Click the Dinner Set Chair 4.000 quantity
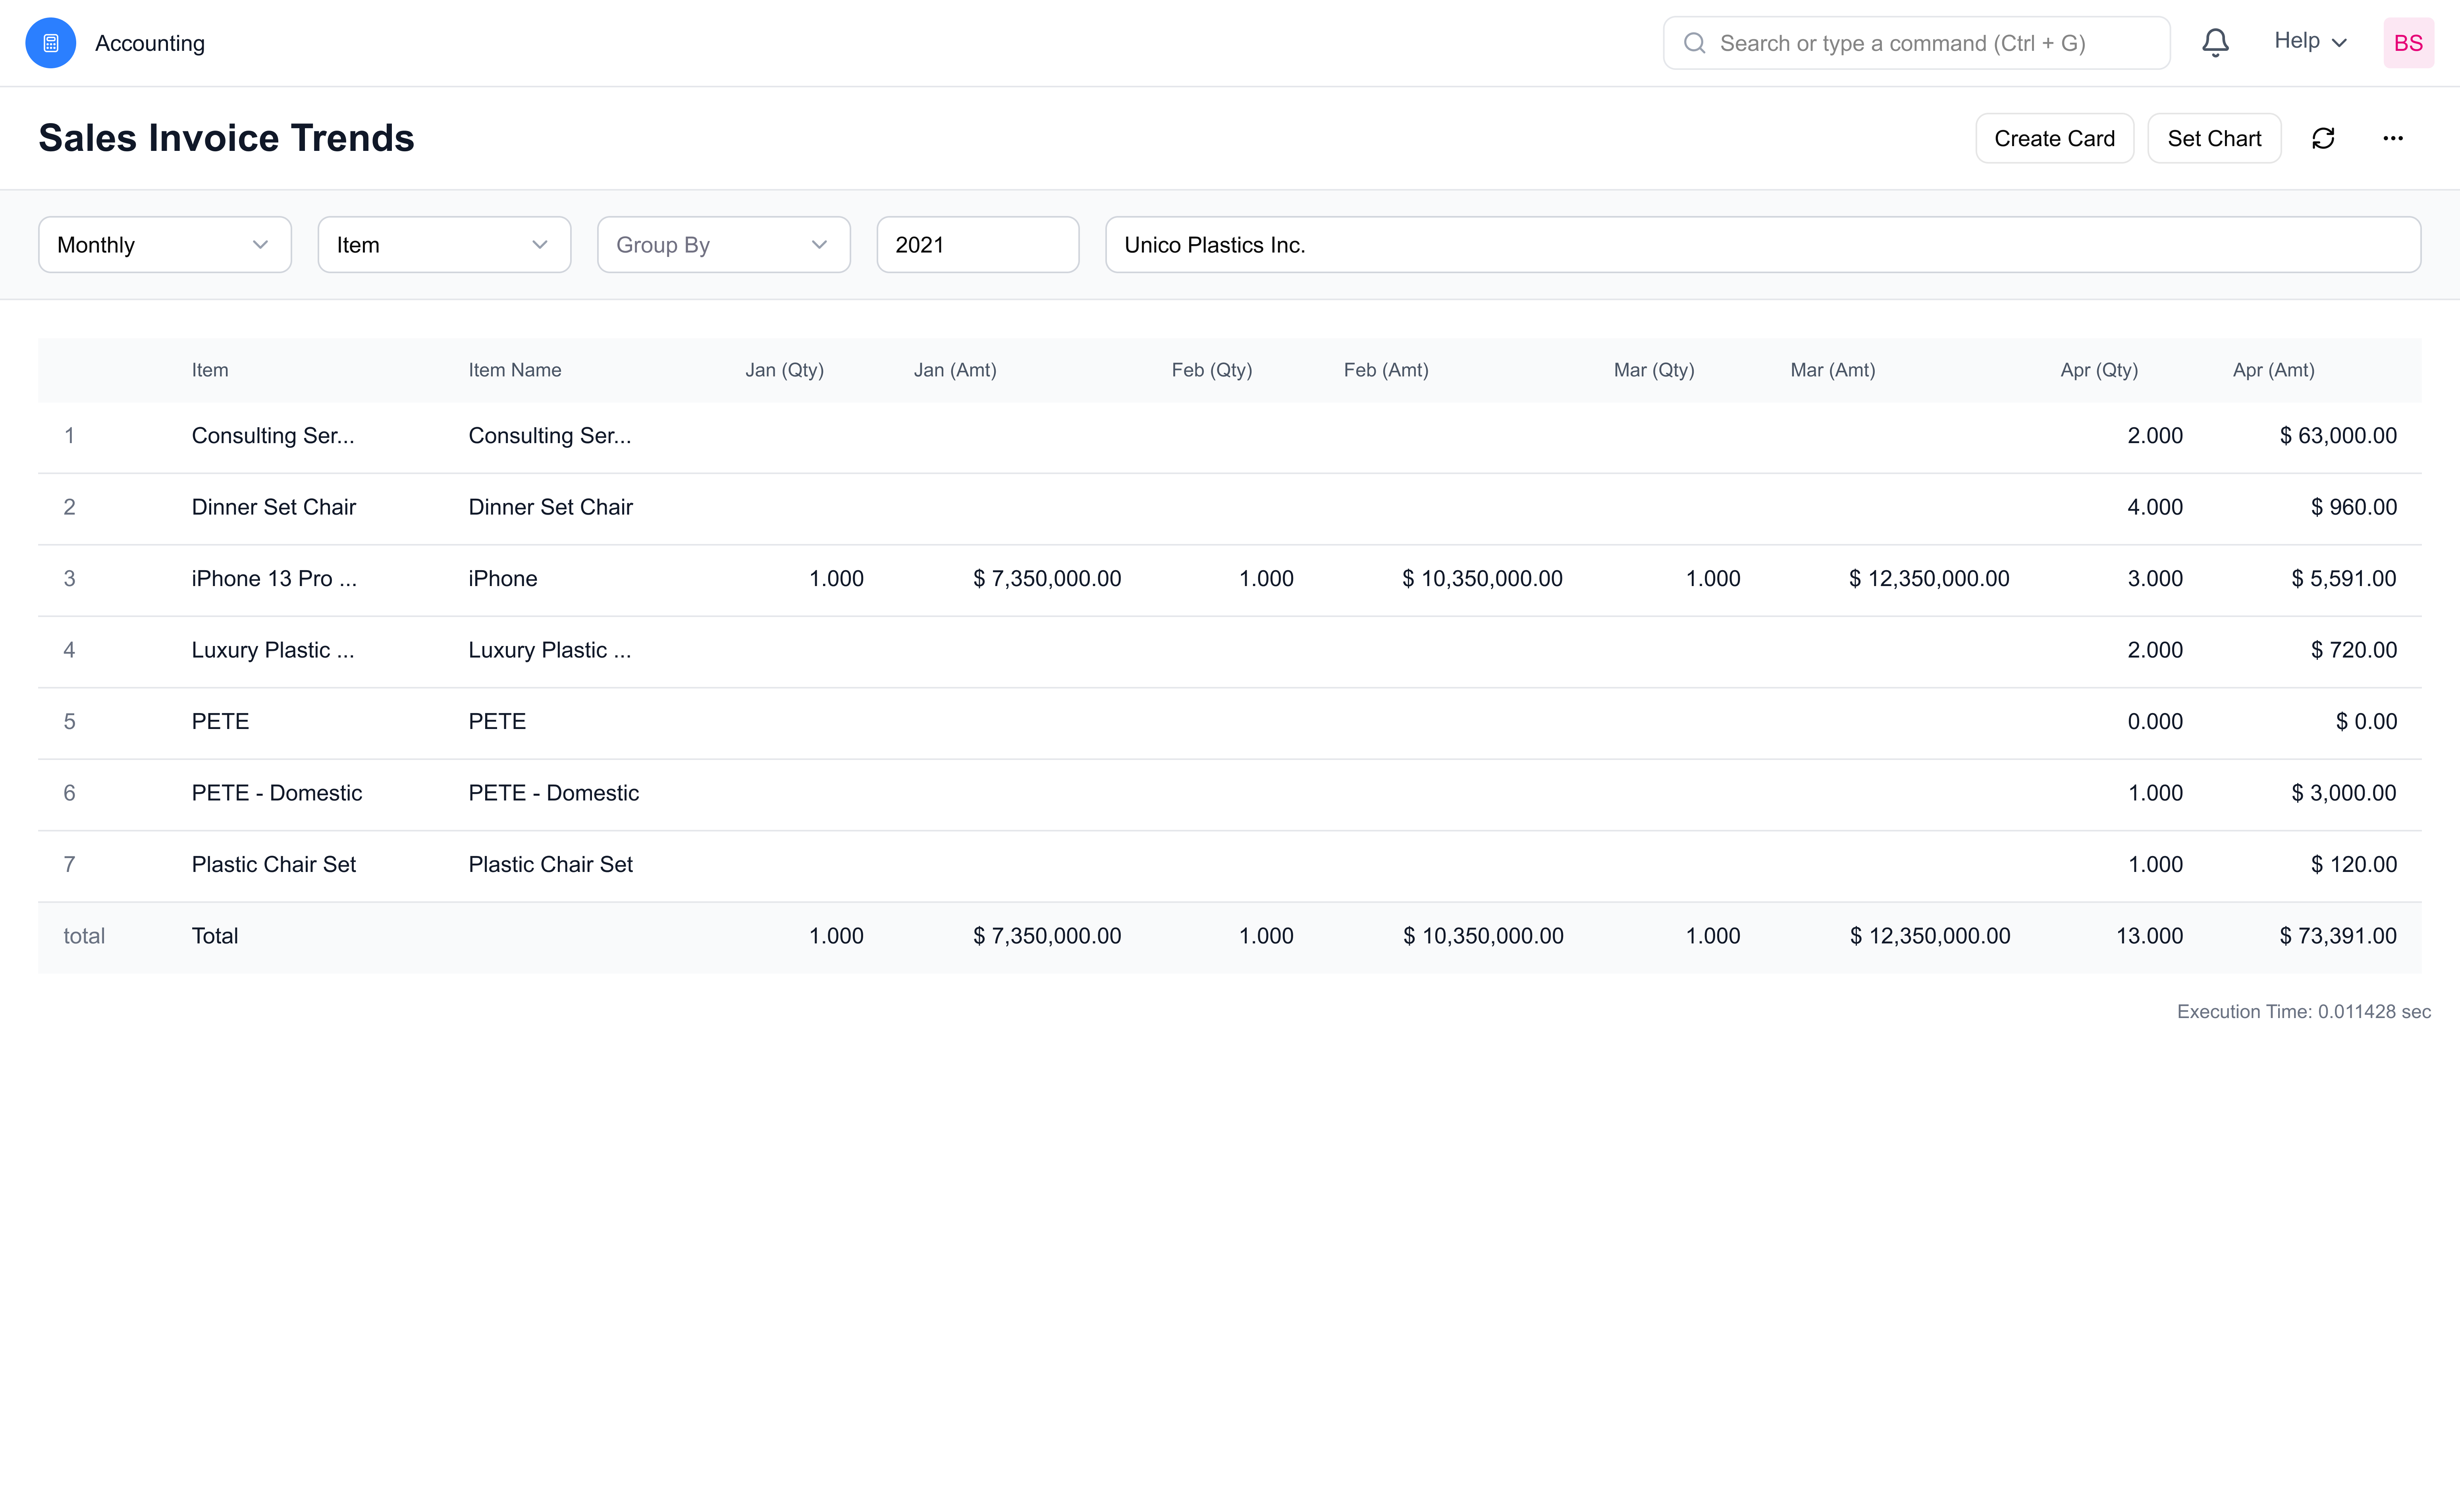This screenshot has width=2460, height=1512. point(2155,507)
